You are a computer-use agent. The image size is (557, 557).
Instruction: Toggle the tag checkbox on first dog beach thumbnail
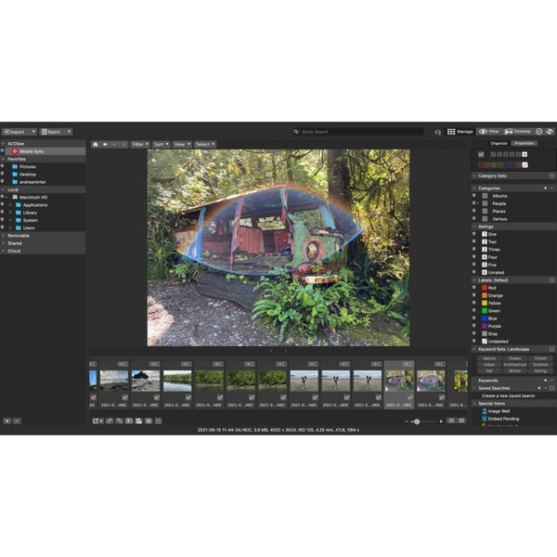tap(315, 397)
